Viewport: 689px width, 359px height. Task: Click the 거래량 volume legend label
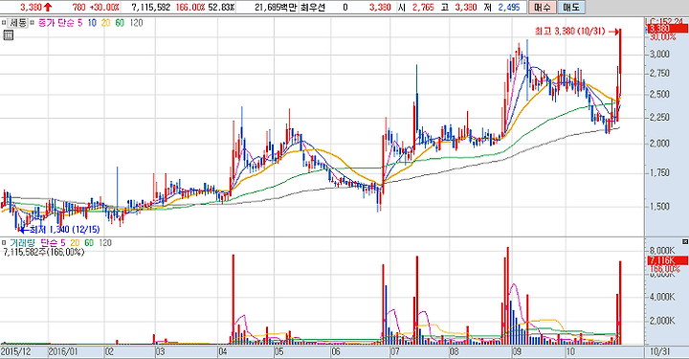coord(23,242)
